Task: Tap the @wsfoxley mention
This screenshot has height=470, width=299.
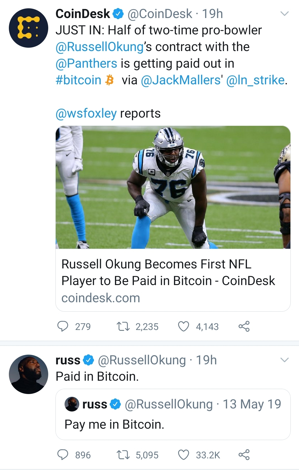Action: tap(86, 113)
